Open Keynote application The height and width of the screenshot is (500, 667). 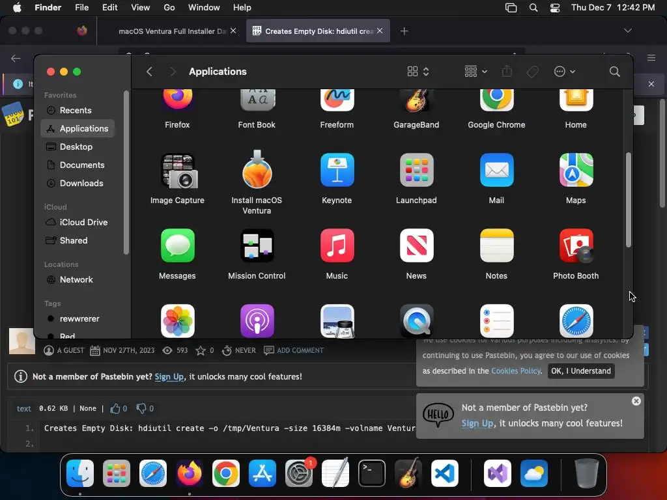tap(337, 171)
